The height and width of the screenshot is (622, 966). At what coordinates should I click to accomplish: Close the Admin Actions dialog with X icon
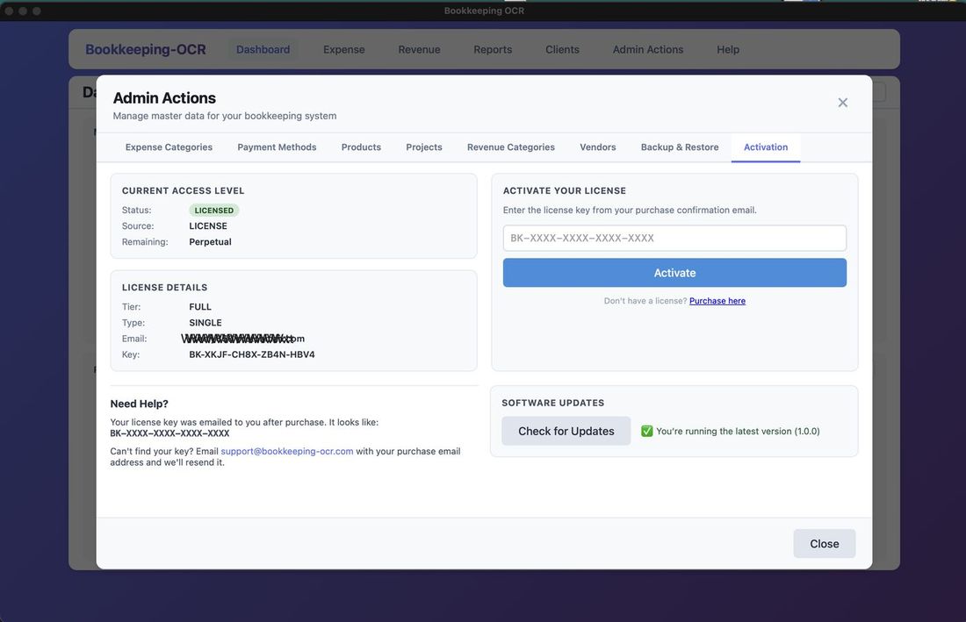[x=842, y=103]
